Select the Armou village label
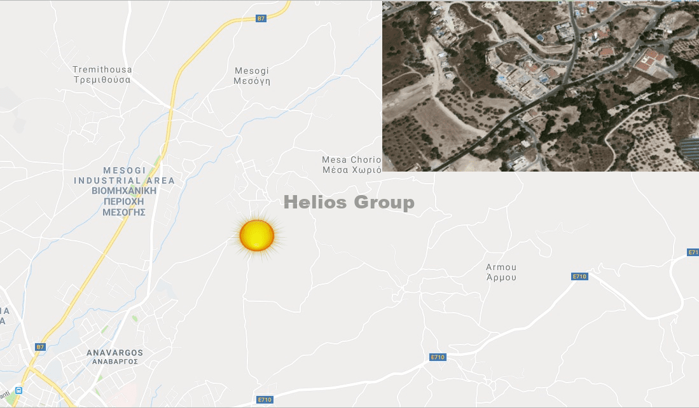This screenshot has width=699, height=408. 501,272
